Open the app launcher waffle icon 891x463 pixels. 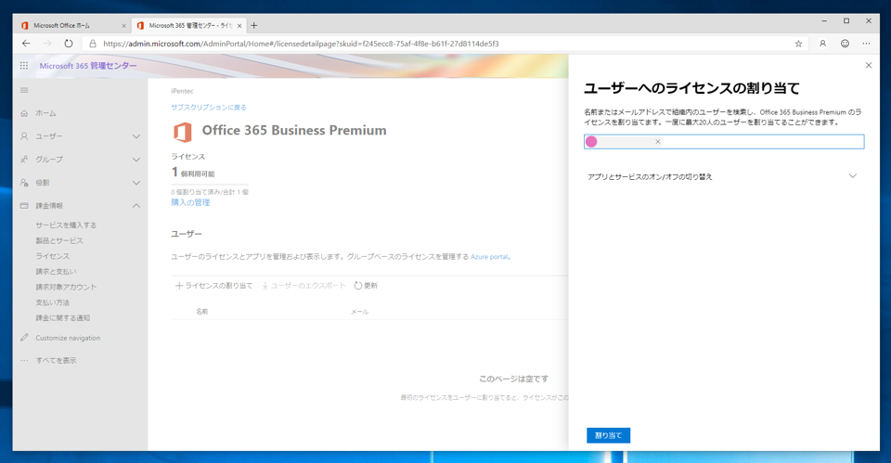tap(24, 66)
